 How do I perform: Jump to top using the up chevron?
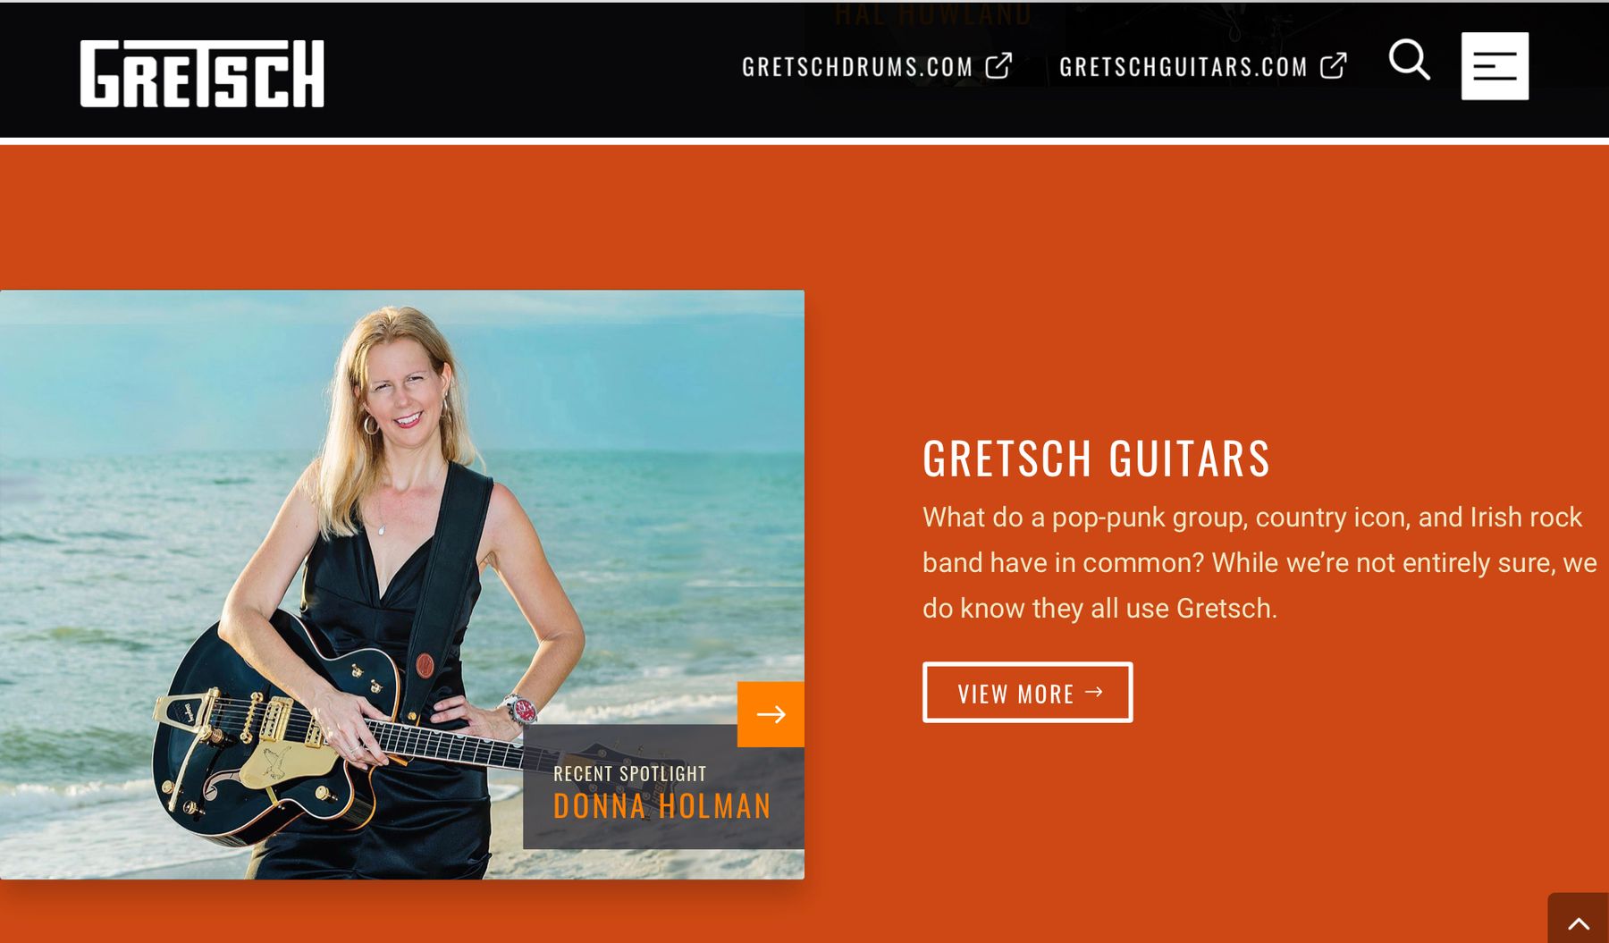1579,921
